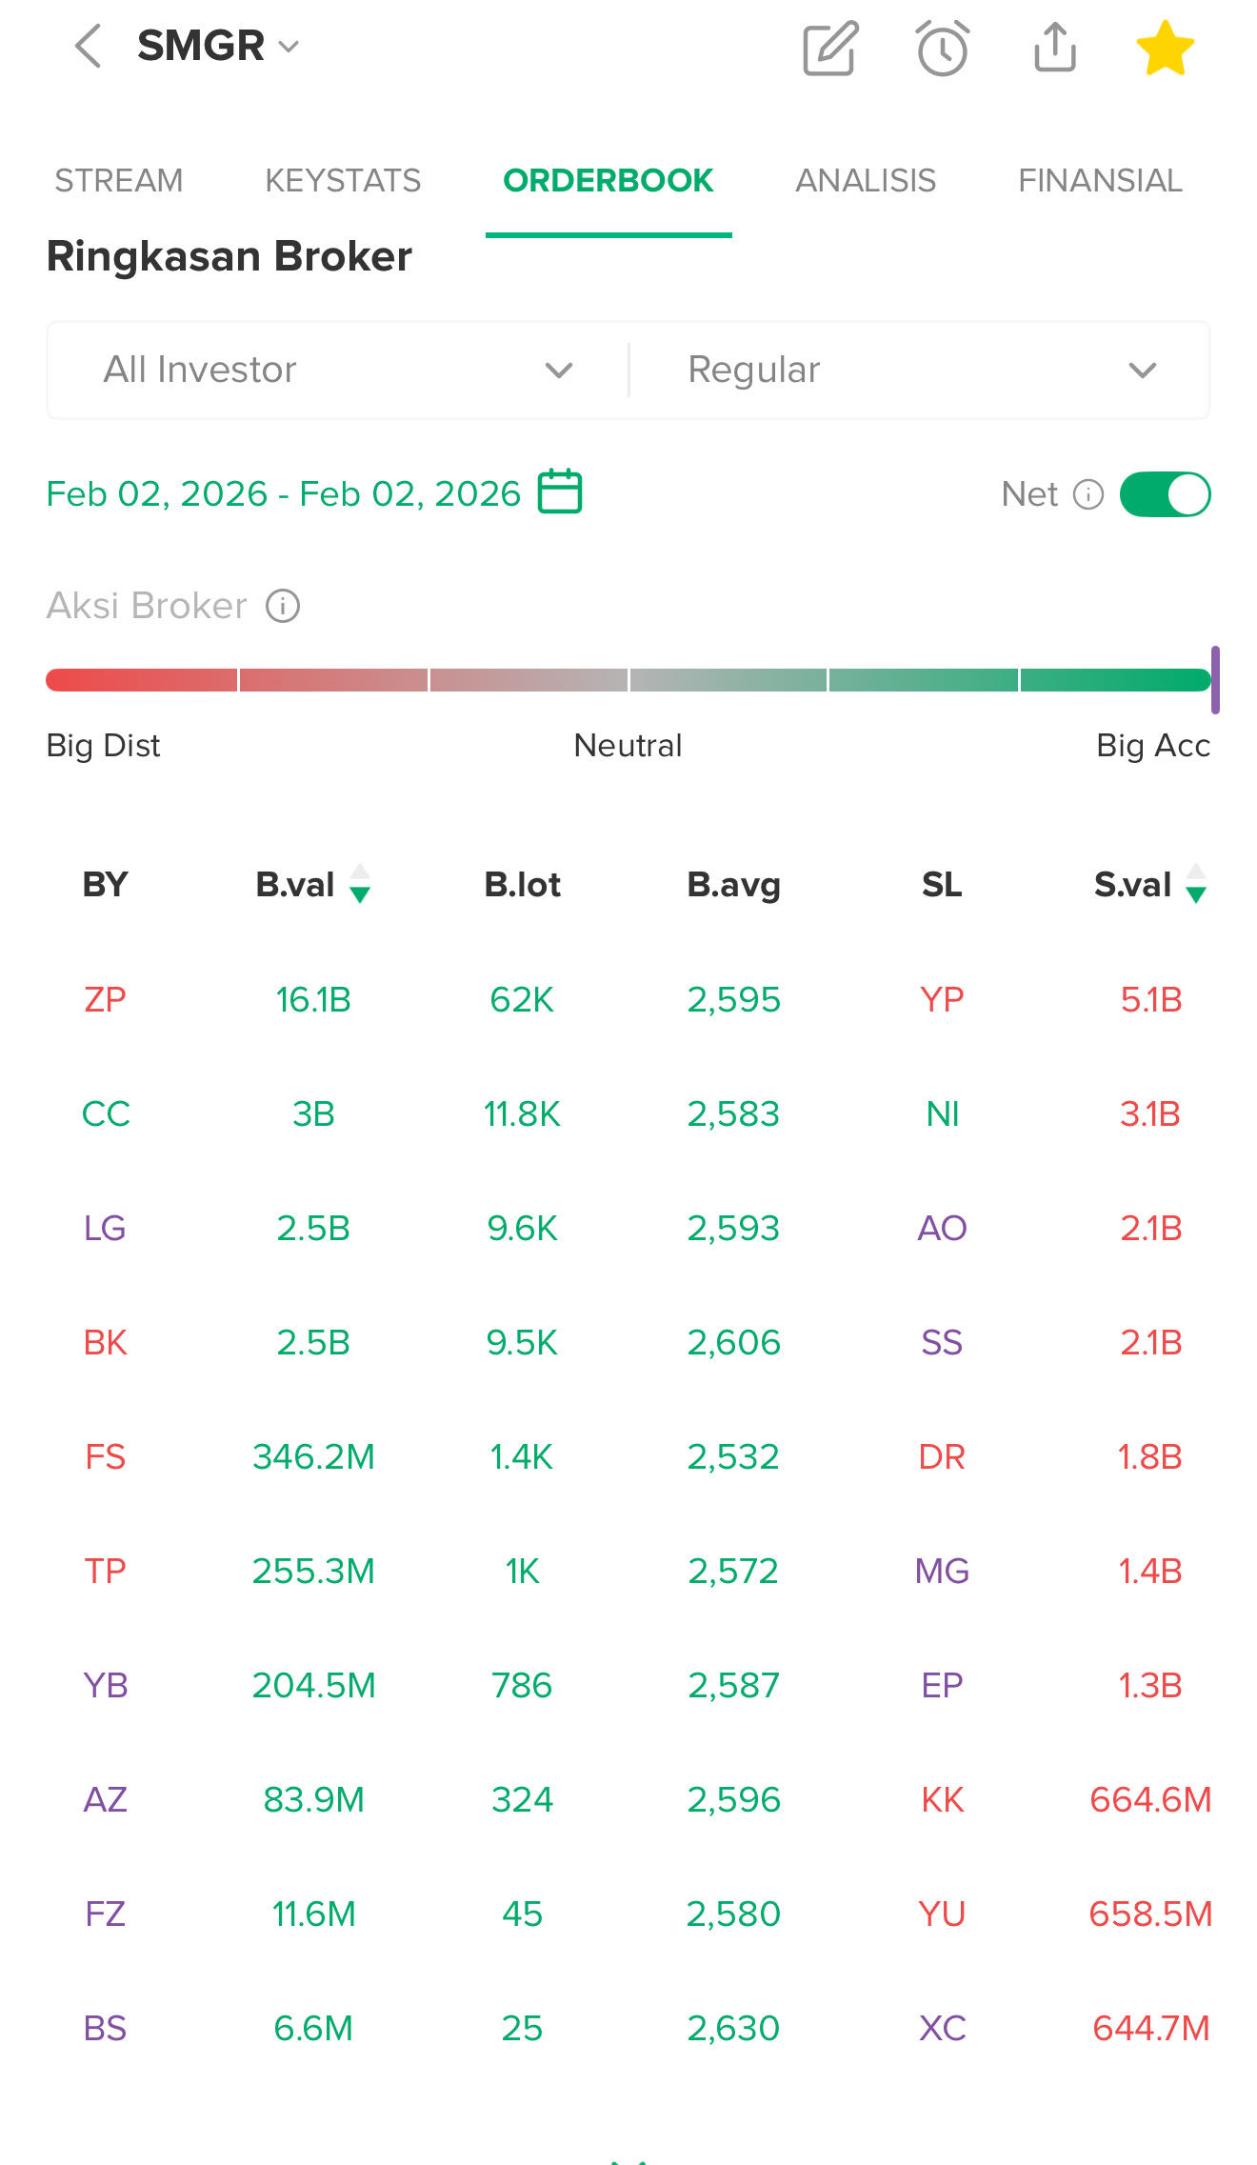Sort by S.val column arrows
The image size is (1257, 2165).
click(1196, 884)
